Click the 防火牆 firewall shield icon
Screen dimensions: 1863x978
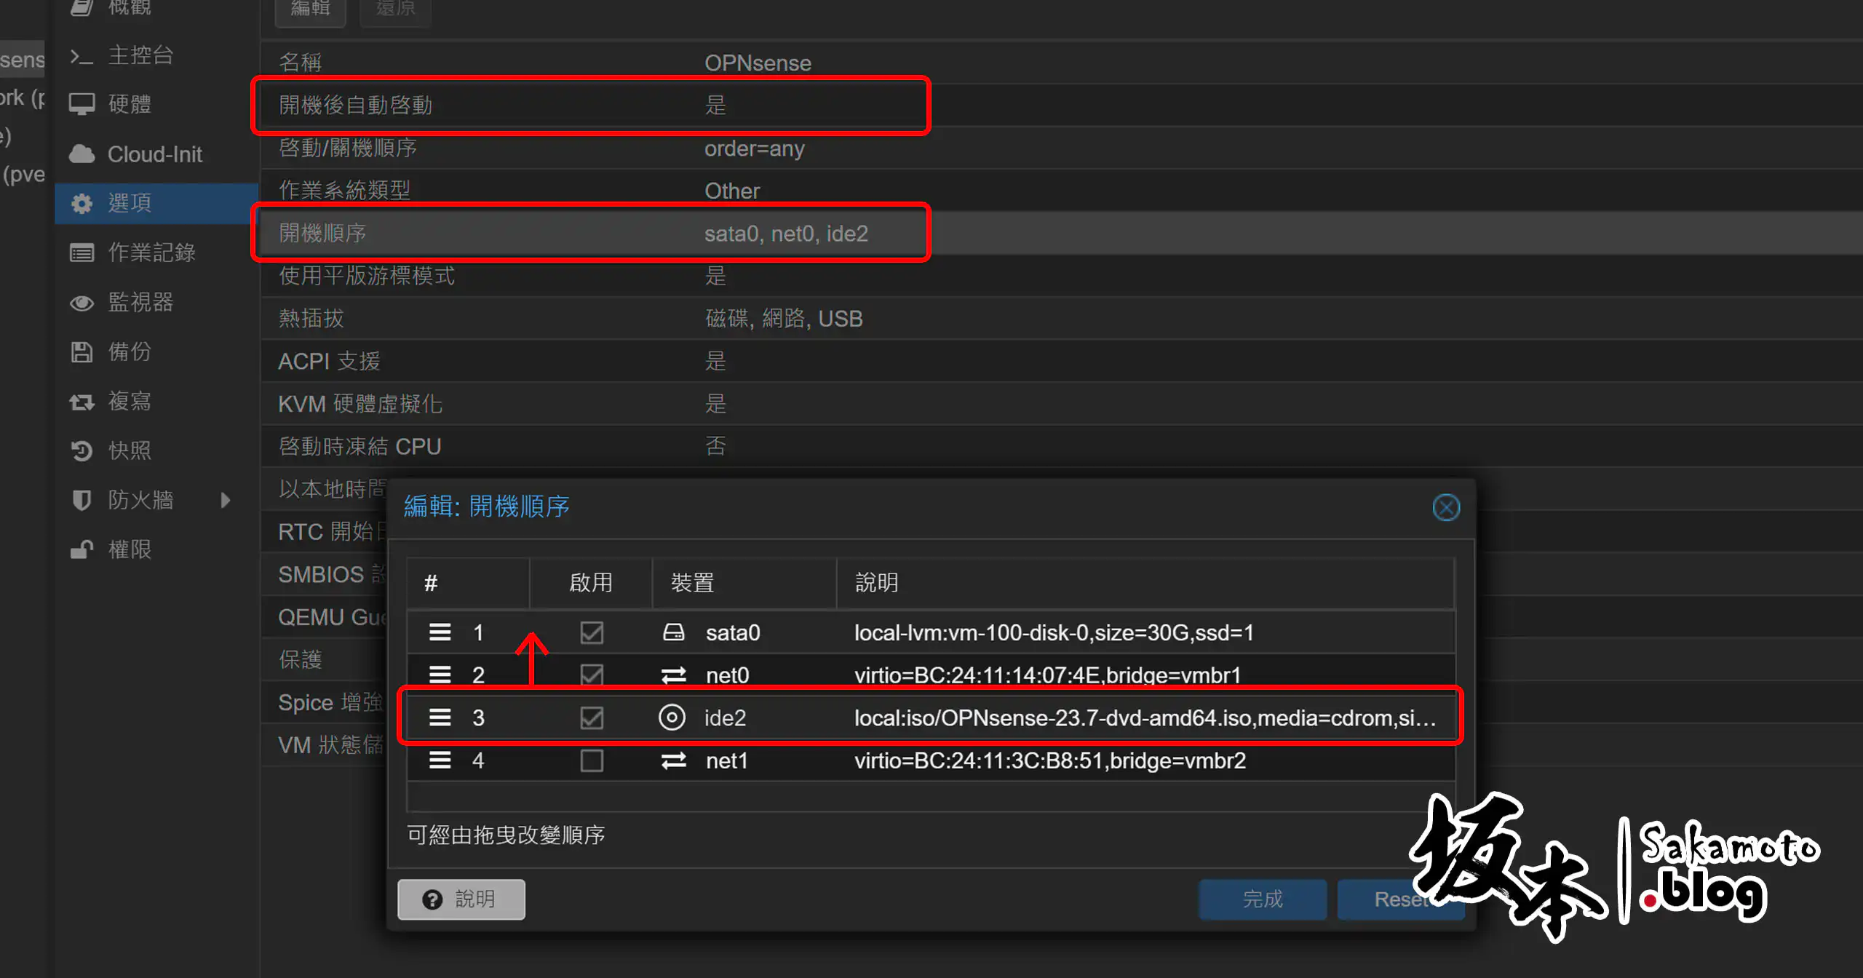pos(82,500)
